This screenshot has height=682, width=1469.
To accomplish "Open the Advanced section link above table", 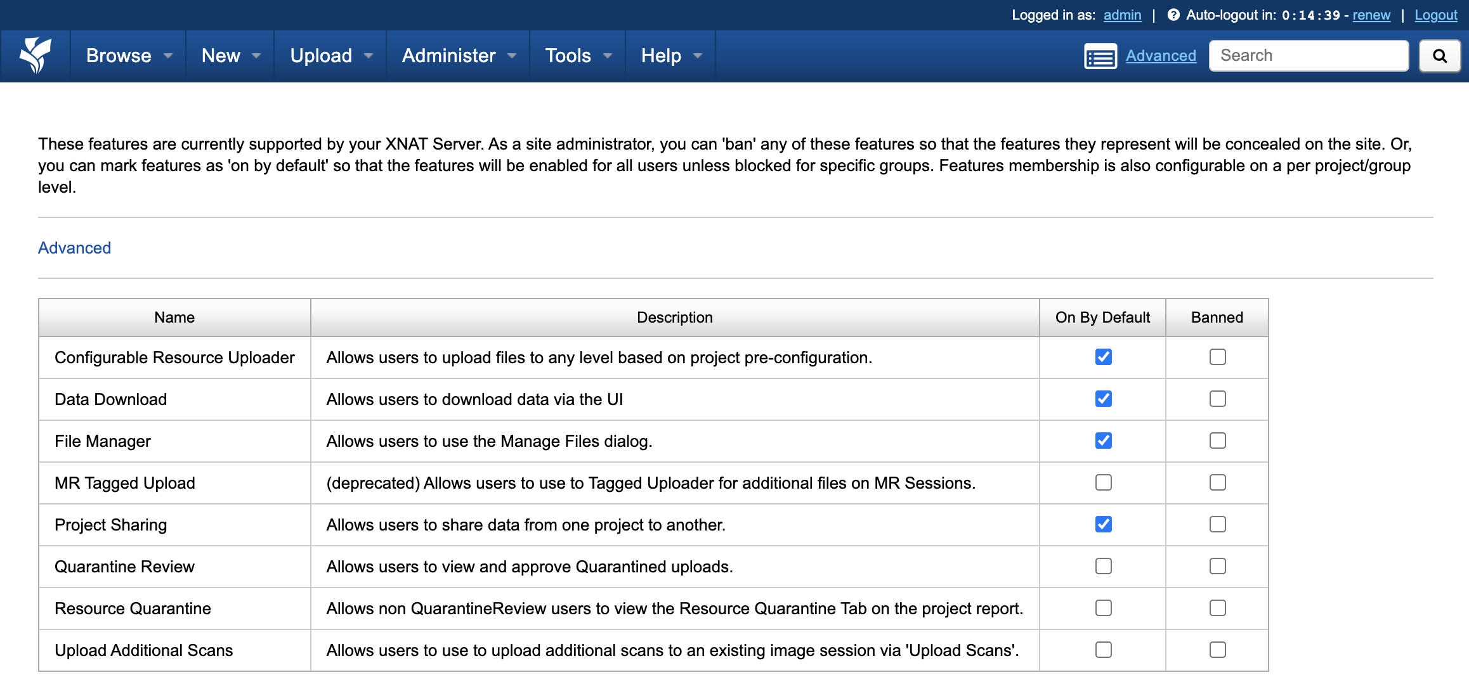I will click(74, 248).
